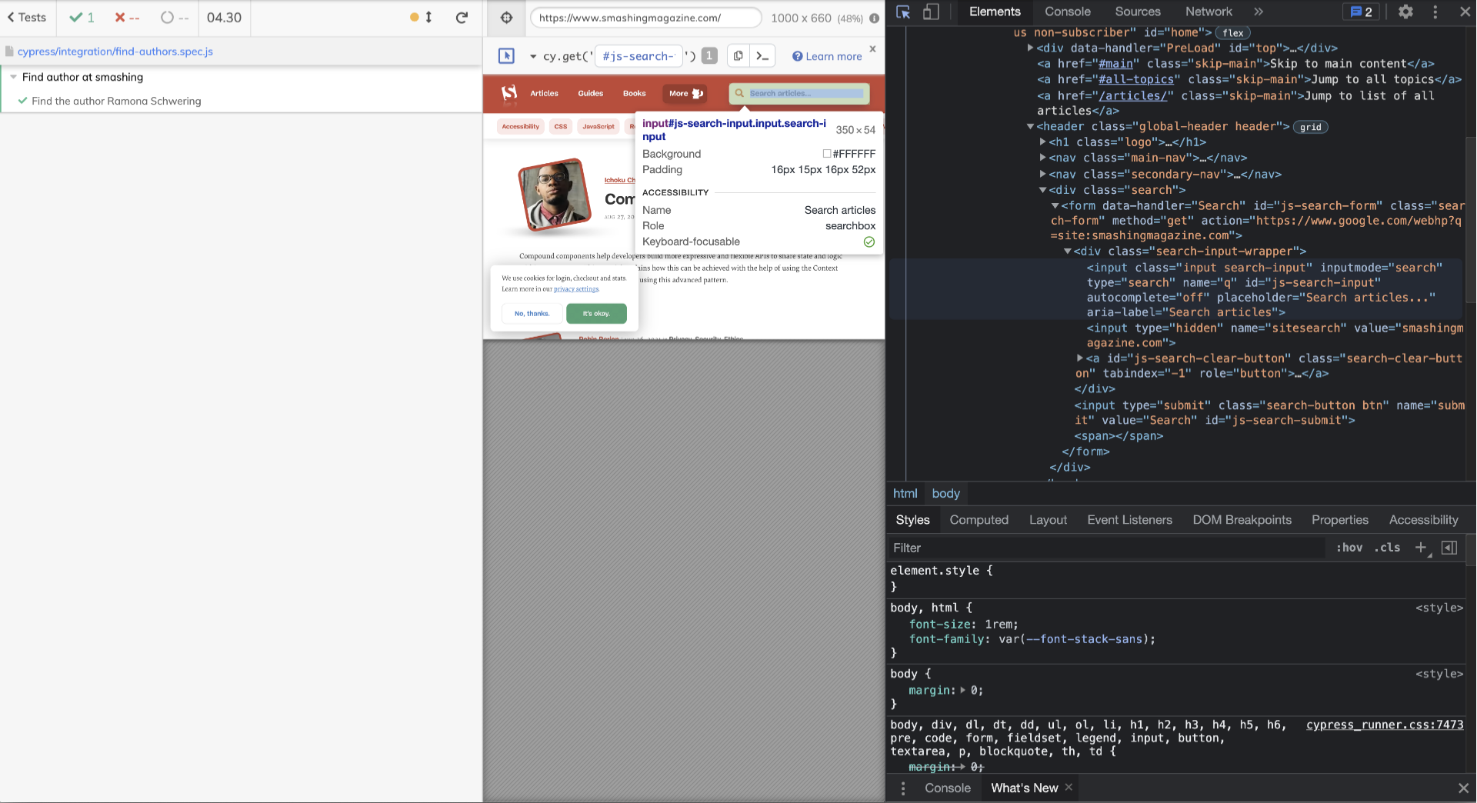Toggle the device toolbar in DevTools
The height and width of the screenshot is (803, 1477).
[931, 12]
